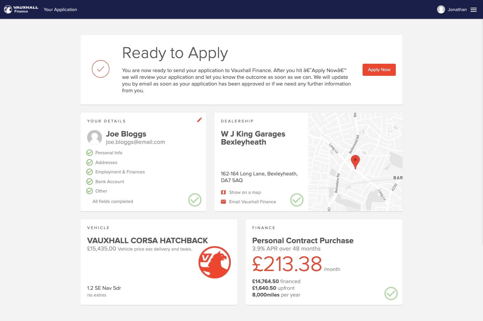Click the red location pin on the map
483x321 pixels.
(355, 162)
